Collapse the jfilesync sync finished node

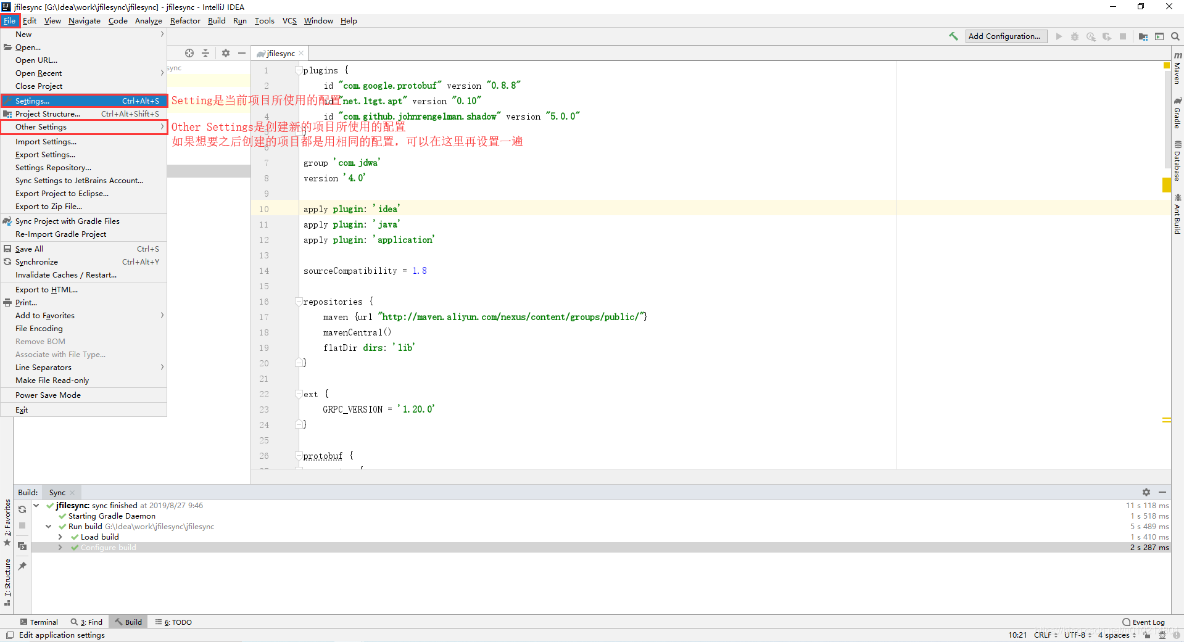coord(36,506)
